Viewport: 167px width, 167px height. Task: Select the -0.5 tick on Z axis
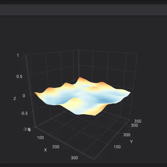point(24,113)
